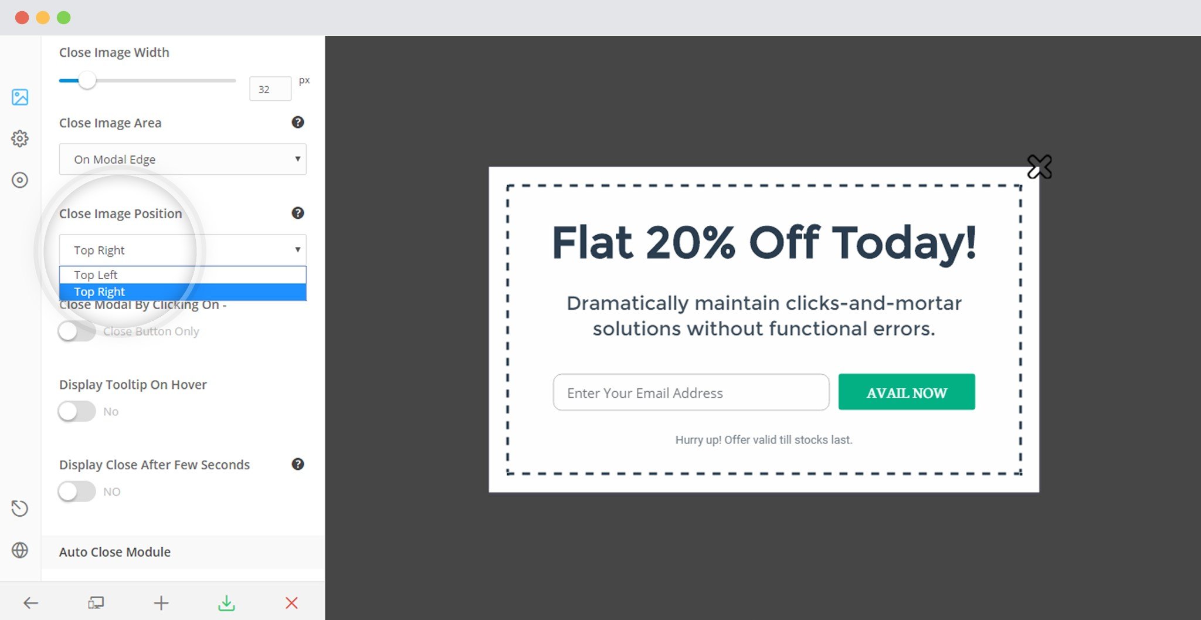Screen dimensions: 1201x620
Task: Click the red X in bottom bar
Action: (291, 602)
